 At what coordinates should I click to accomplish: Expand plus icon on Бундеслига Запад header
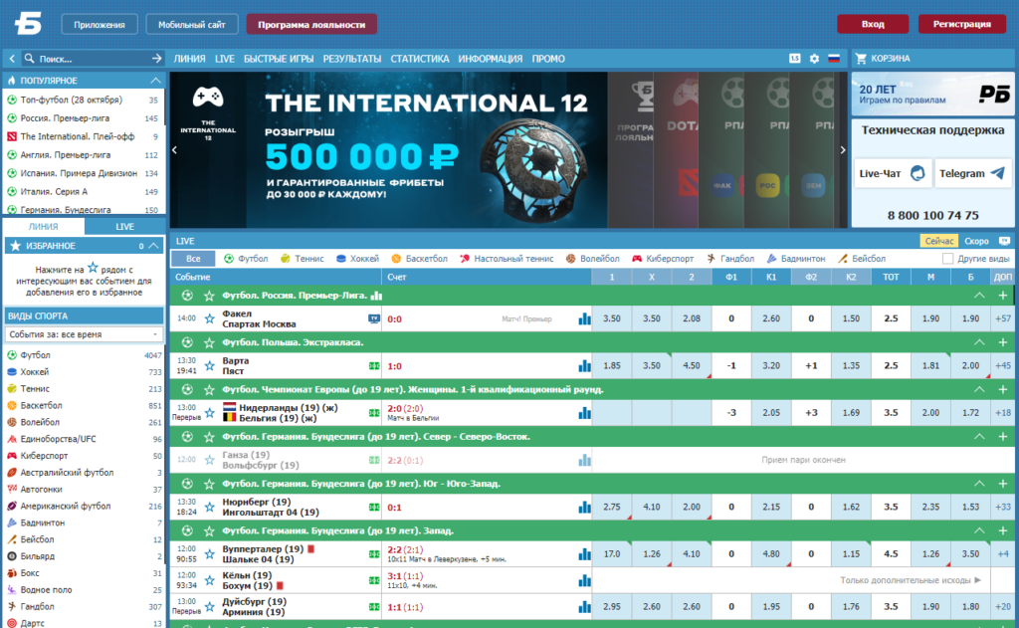(1003, 531)
